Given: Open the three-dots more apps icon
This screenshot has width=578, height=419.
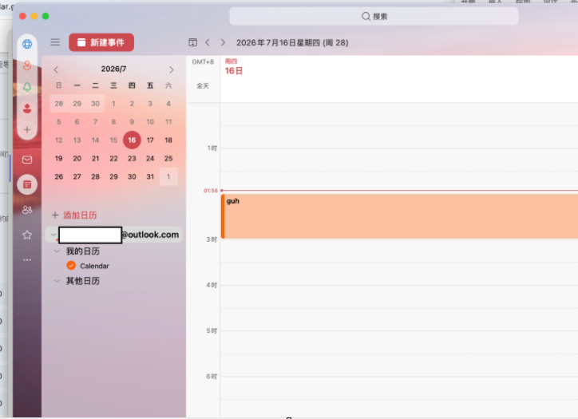Looking at the screenshot, I should click(x=27, y=260).
